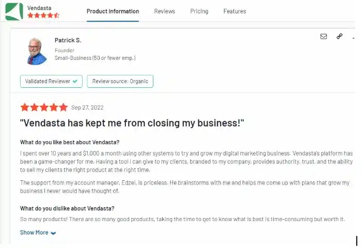Switch to the Product Information tab
The height and width of the screenshot is (248, 363).
[x=113, y=11]
